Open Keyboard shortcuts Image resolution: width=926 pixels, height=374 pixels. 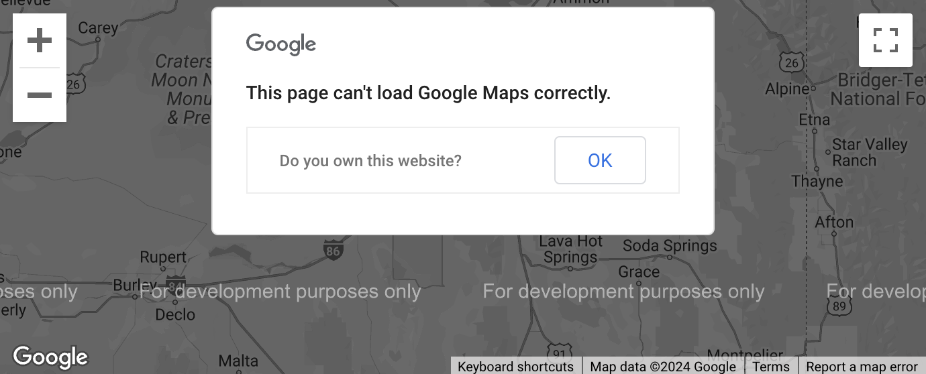[x=515, y=367]
